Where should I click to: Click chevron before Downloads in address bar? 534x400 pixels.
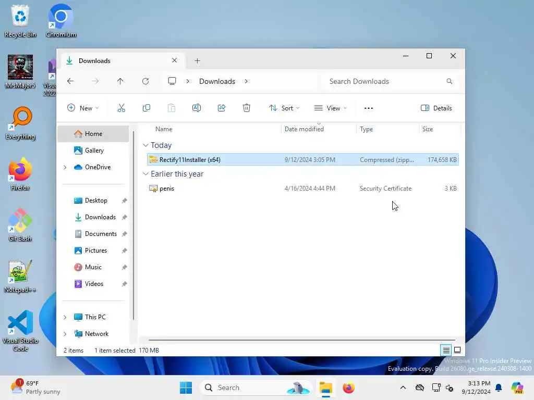click(x=188, y=81)
